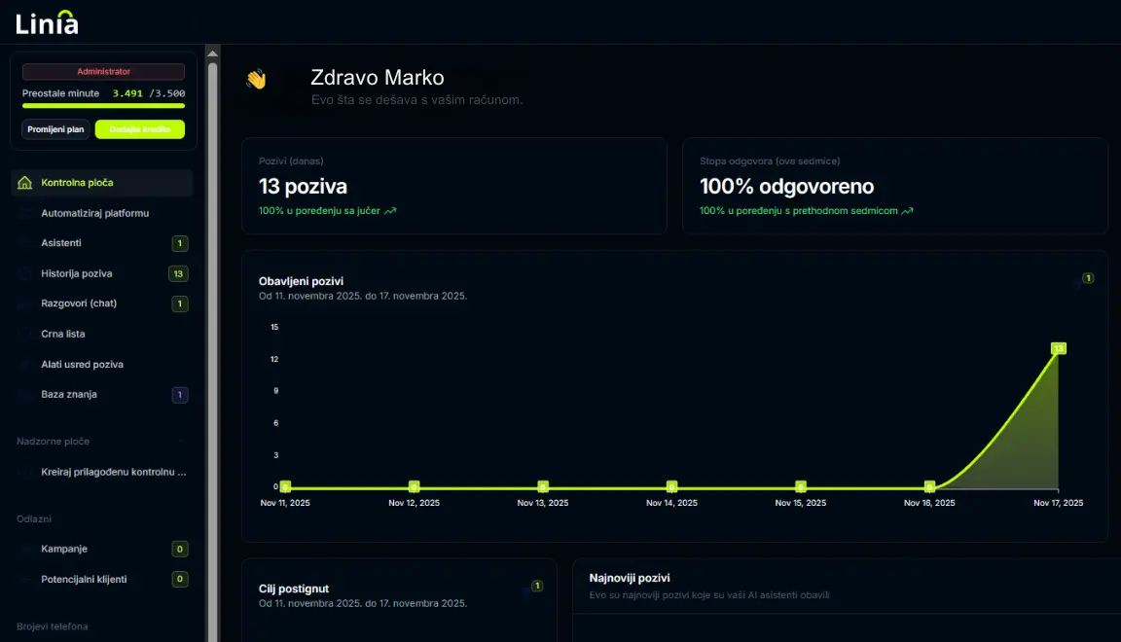Open Kampanje under Odlazni
The height and width of the screenshot is (642, 1121).
coord(64,550)
